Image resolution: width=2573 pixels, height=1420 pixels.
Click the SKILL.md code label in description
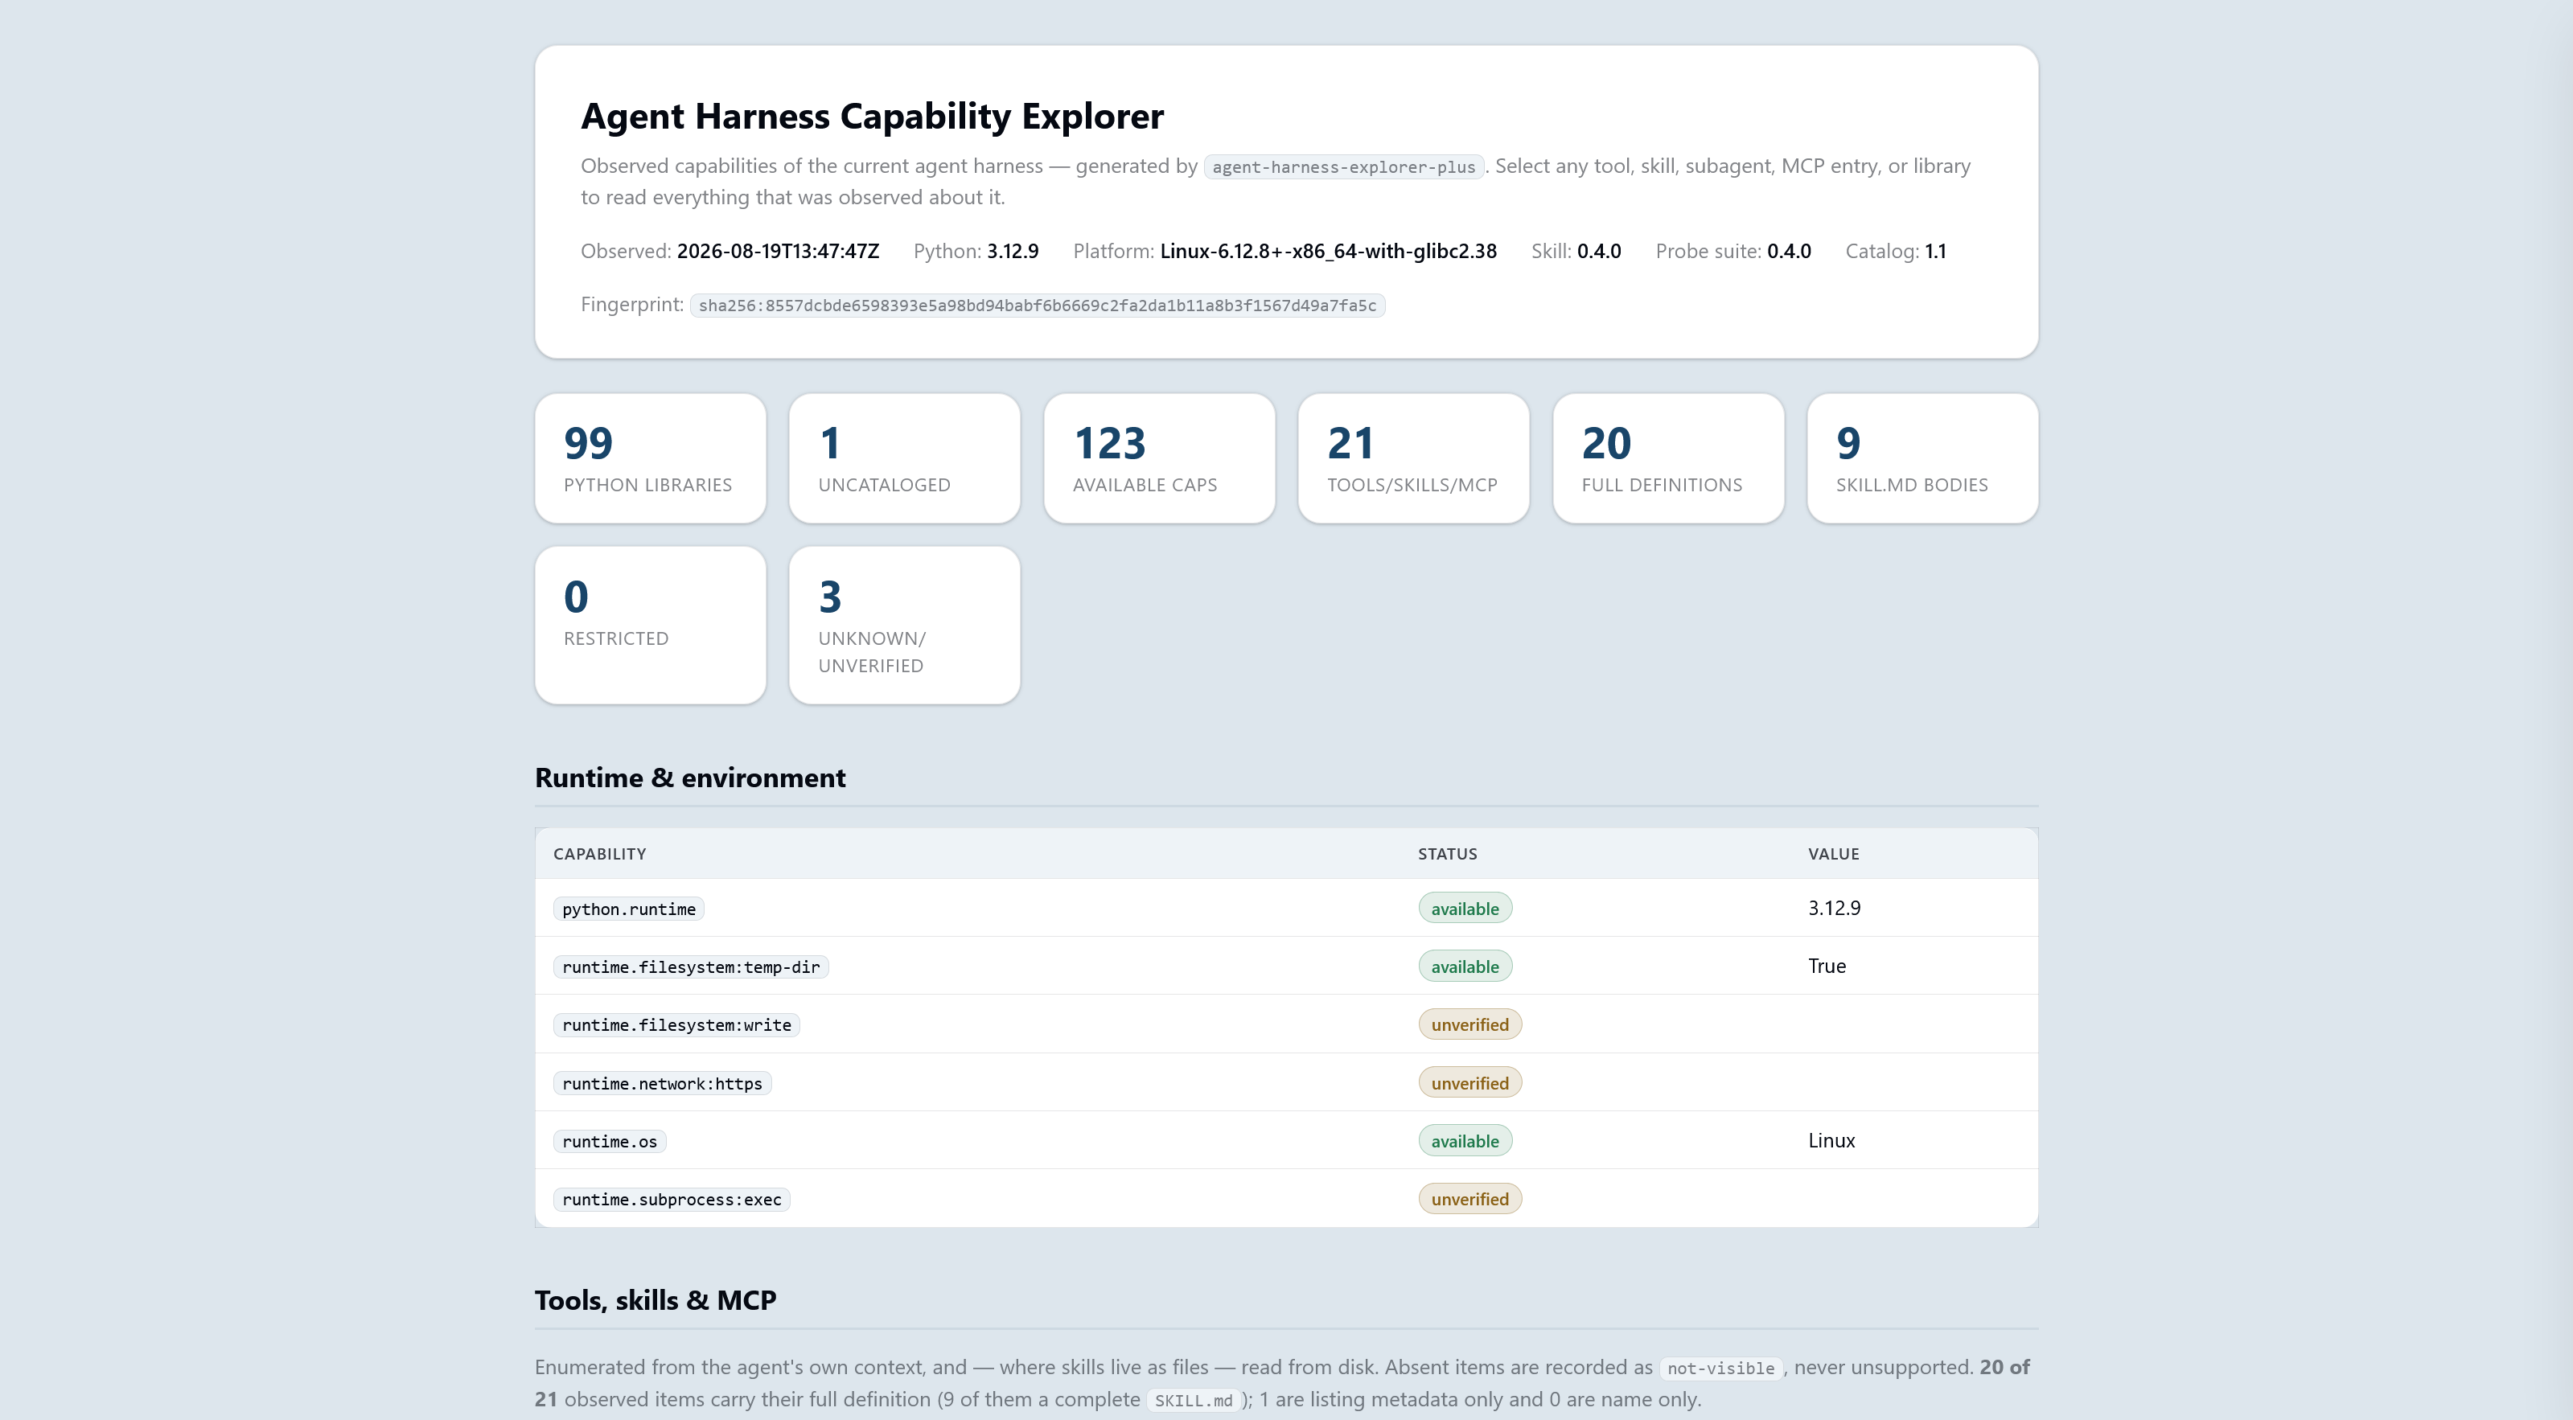[x=1194, y=1400]
